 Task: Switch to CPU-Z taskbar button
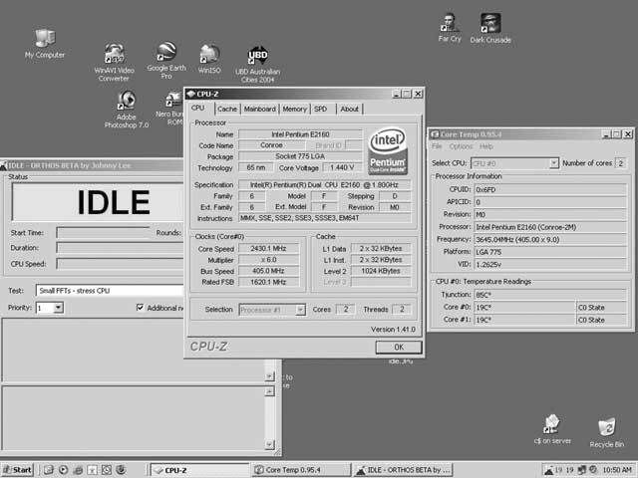pos(199,470)
